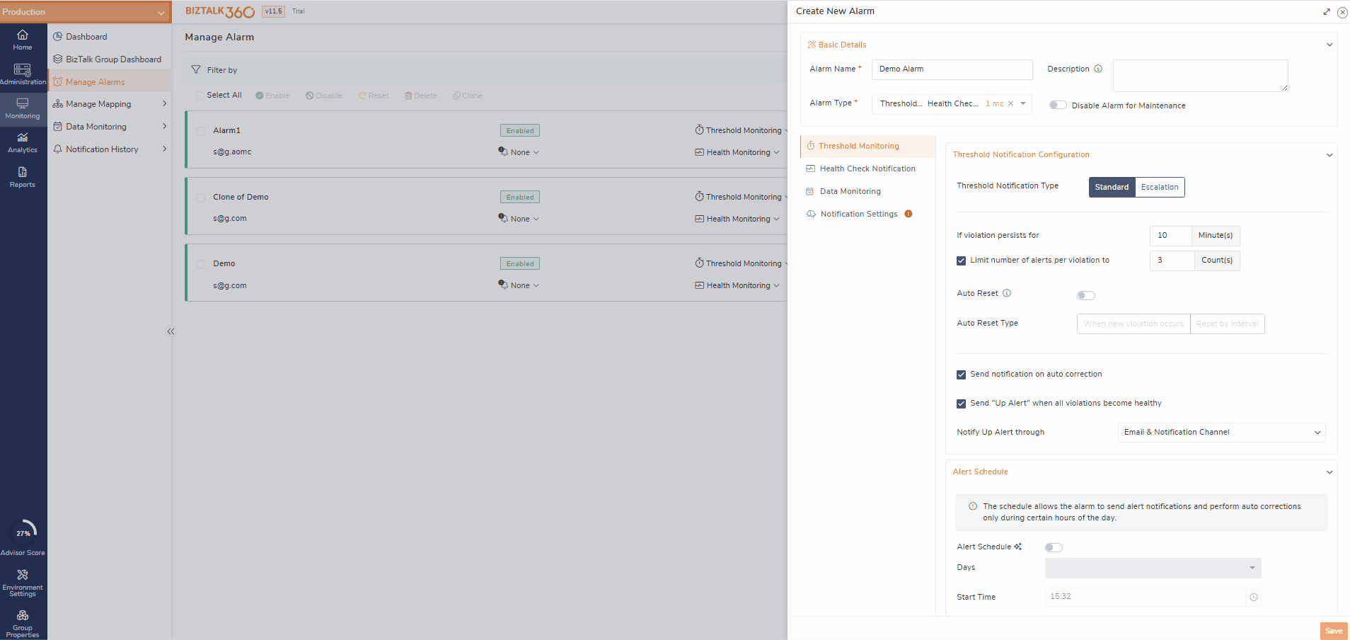Open Environment Settings in sidebar
Image resolution: width=1350 pixels, height=640 pixels.
tap(23, 582)
